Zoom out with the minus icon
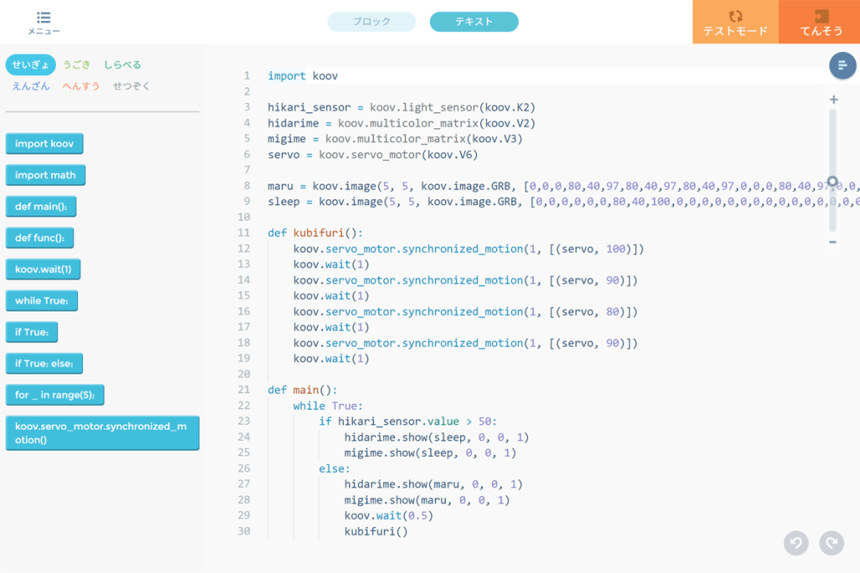 [833, 242]
